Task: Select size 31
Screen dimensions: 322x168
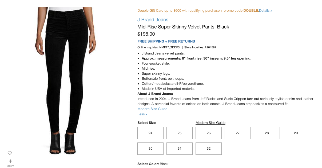Action: click(x=179, y=148)
